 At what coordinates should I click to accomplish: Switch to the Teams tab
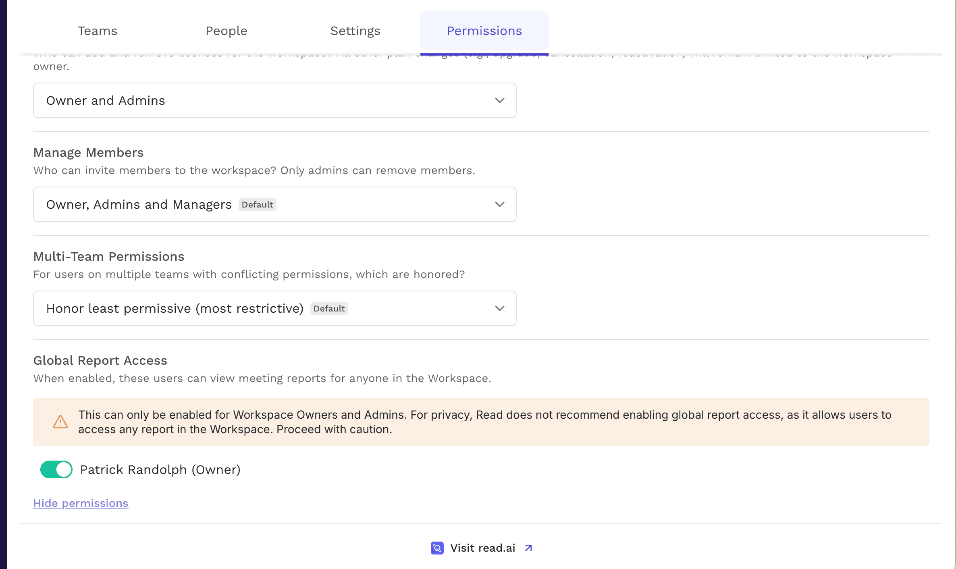click(x=97, y=31)
